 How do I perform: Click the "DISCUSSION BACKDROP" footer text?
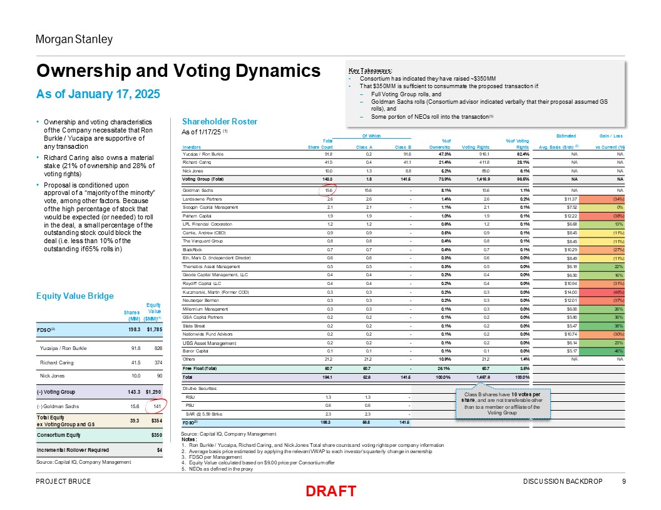(563, 481)
